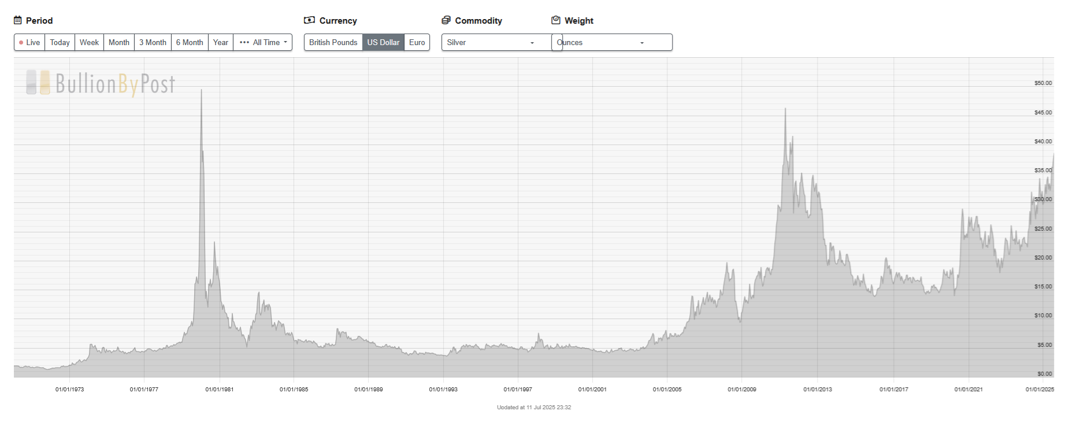Click the $45.00 price axis label
The image size is (1069, 422).
1043,113
